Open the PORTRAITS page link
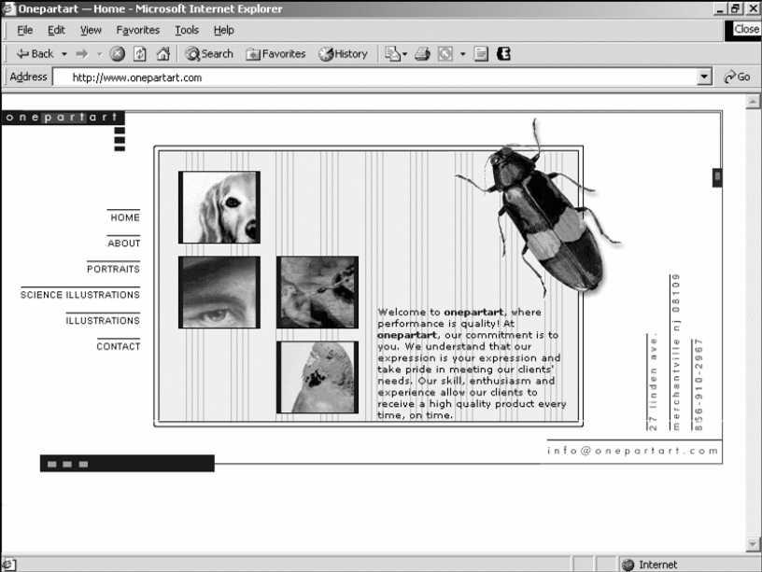The height and width of the screenshot is (572, 762). point(113,269)
